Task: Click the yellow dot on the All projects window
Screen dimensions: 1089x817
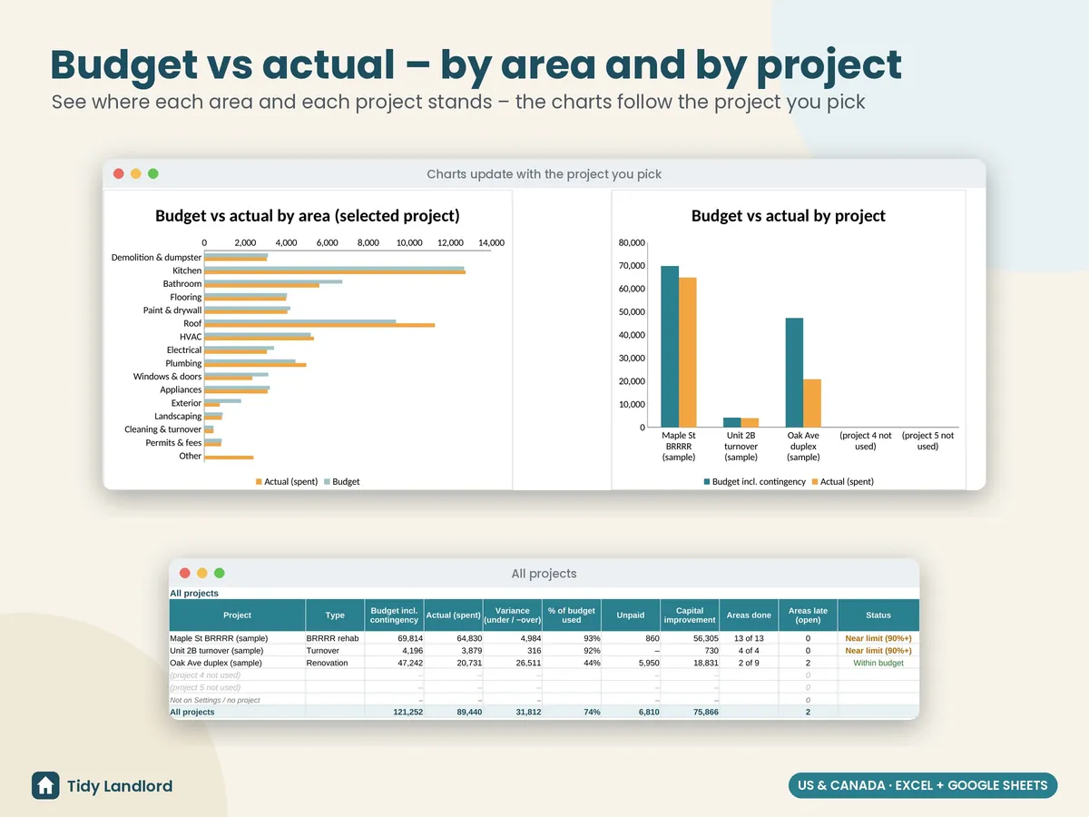Action: [201, 573]
